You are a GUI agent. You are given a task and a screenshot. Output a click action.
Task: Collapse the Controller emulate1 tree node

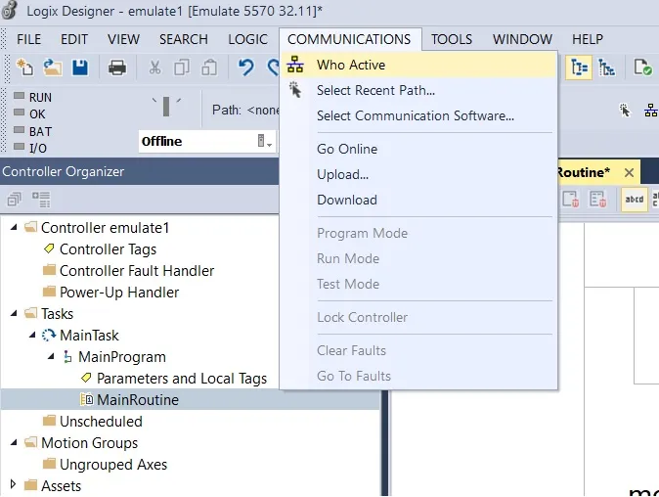click(x=14, y=228)
